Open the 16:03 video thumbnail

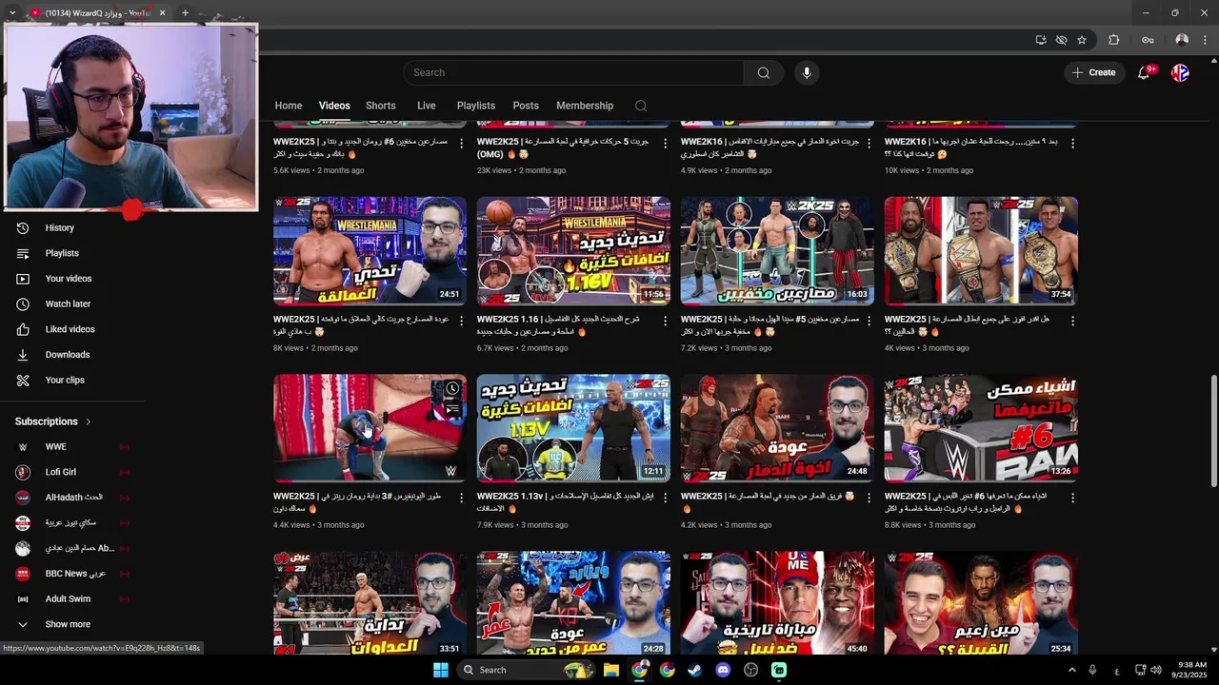(x=777, y=251)
